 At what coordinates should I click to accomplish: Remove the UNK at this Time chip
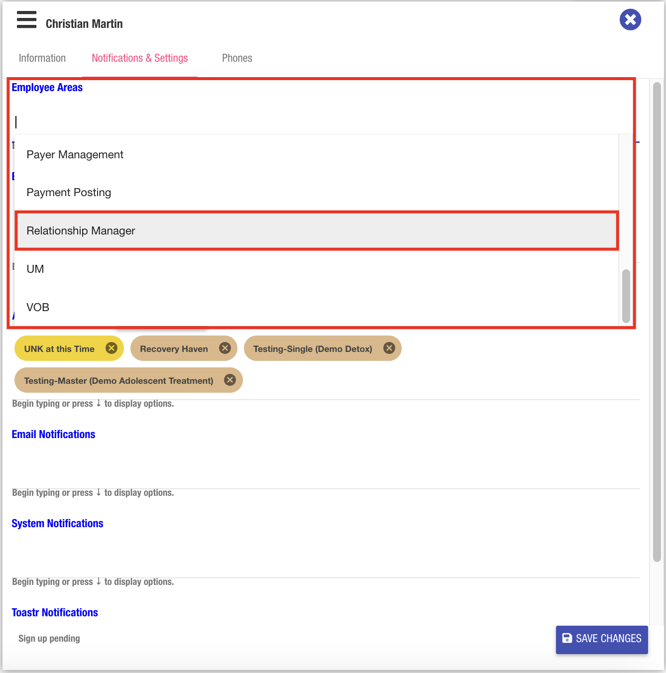tap(111, 348)
